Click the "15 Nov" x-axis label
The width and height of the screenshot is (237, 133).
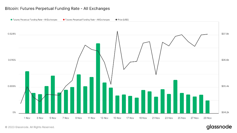(117, 118)
